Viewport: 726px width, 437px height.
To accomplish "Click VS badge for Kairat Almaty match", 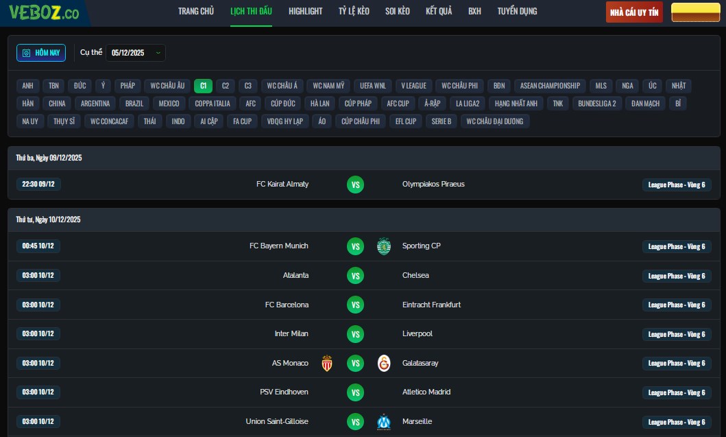I will click(x=355, y=185).
